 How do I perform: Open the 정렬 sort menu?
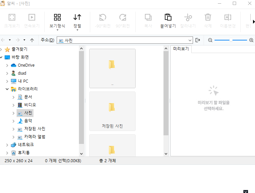[77, 22]
